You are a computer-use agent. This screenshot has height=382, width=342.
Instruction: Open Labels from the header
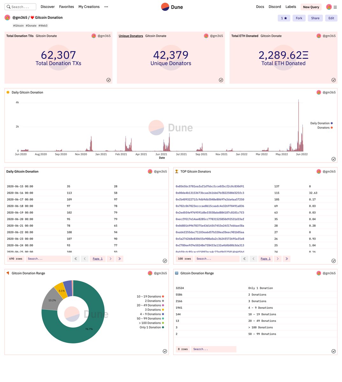pos(291,7)
